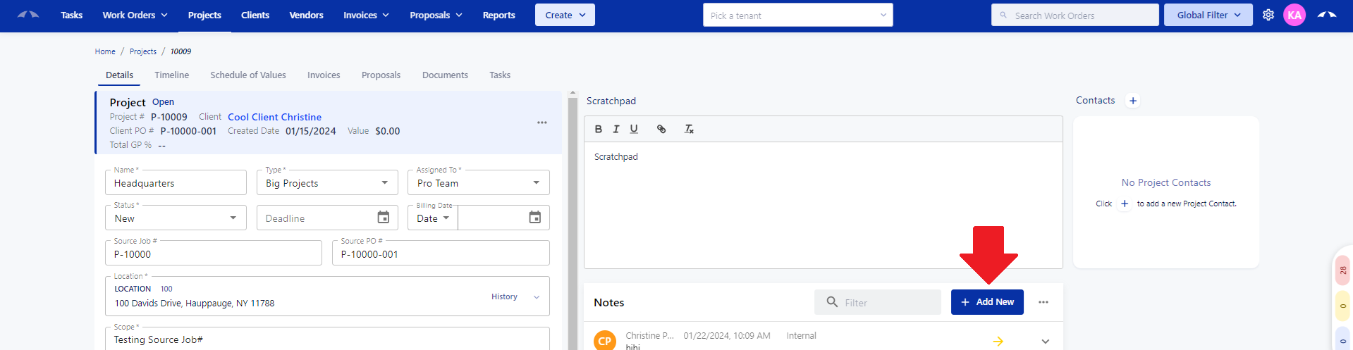Open the Assigned To dropdown showing Pro Team
The image size is (1353, 350).
click(478, 183)
